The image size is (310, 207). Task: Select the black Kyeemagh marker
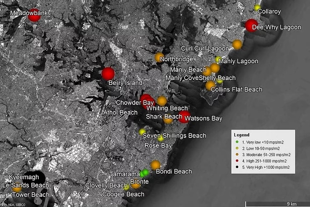coord(34,177)
